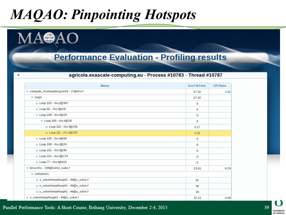The height and width of the screenshot is (215, 286).
Task: Click Performance Evaluation - Profiling results banner
Action: pyautogui.click(x=140, y=57)
